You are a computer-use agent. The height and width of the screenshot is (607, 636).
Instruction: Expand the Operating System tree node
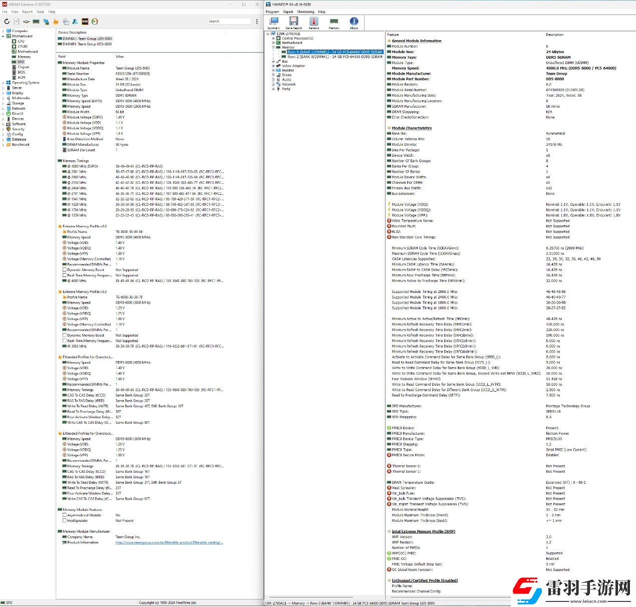(x=3, y=83)
